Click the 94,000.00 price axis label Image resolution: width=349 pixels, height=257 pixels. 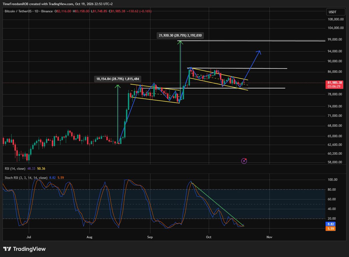click(335, 51)
